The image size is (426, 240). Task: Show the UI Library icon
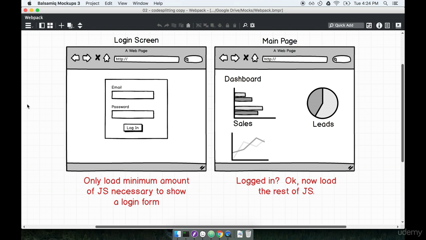369,25
